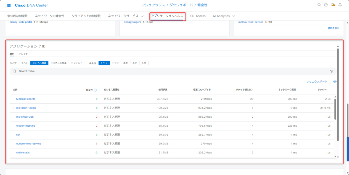Open the webex-meeting application link
349x175 pixels.
26,126
